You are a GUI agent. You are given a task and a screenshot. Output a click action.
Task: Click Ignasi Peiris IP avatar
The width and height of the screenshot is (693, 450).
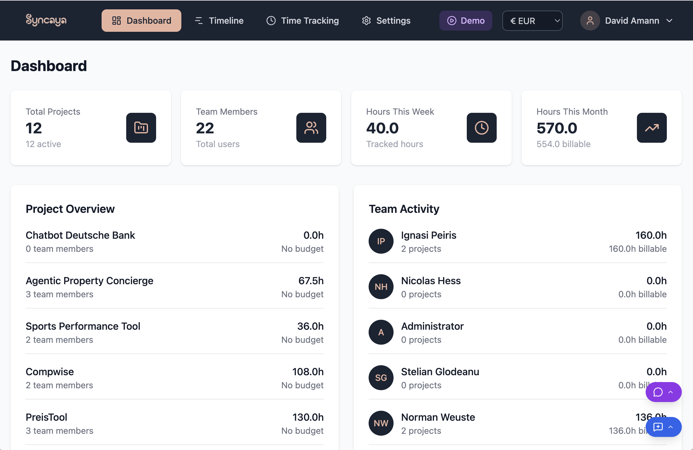(381, 241)
